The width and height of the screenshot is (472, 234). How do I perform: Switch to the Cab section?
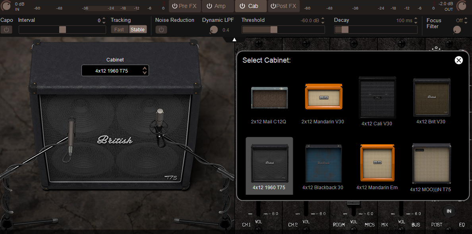coord(251,6)
